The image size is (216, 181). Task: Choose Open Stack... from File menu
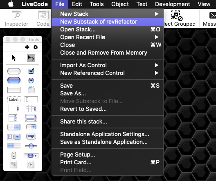[x=108, y=29]
